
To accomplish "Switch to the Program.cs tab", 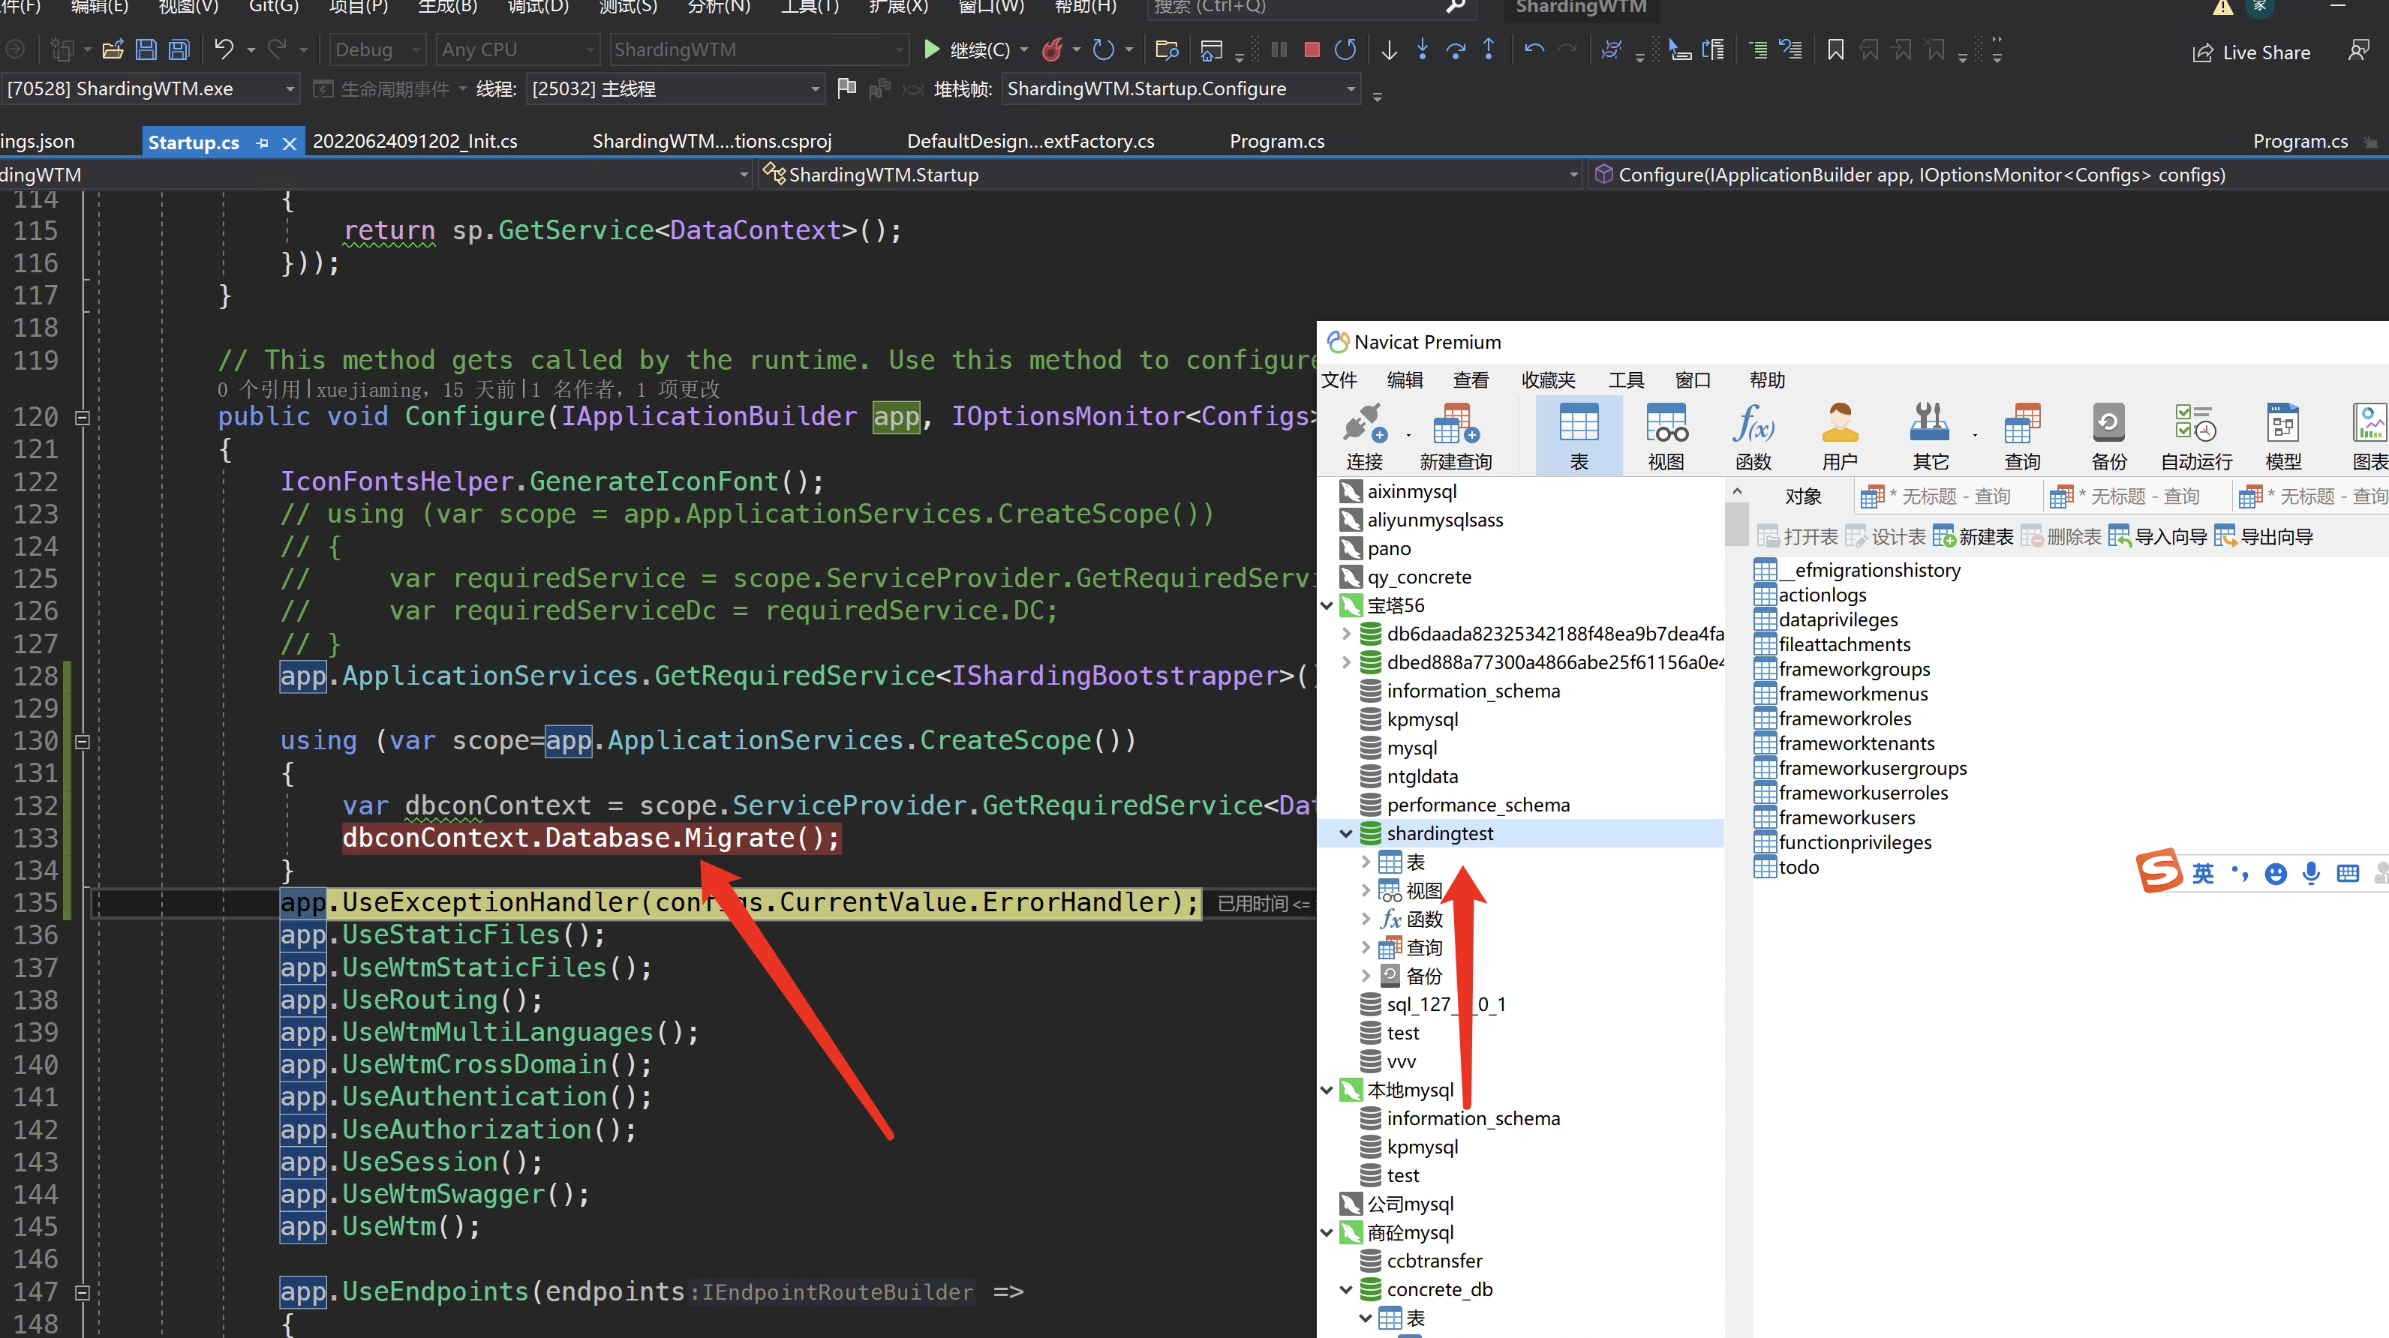I will [x=1277, y=141].
